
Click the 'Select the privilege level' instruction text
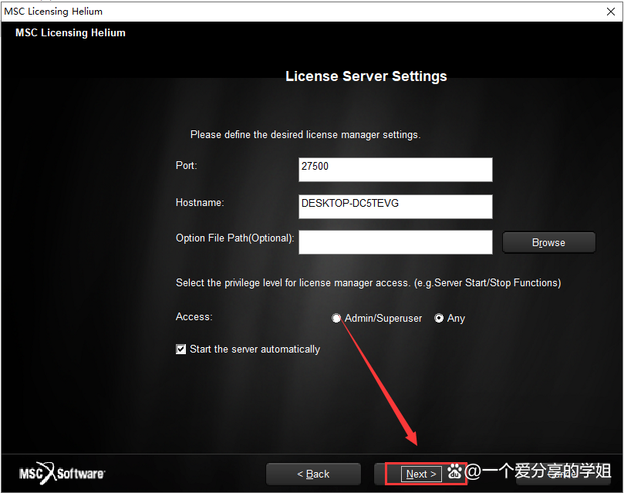click(368, 282)
